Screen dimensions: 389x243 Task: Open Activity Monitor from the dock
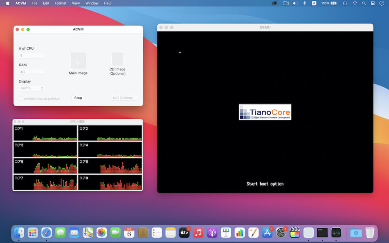[336, 232]
